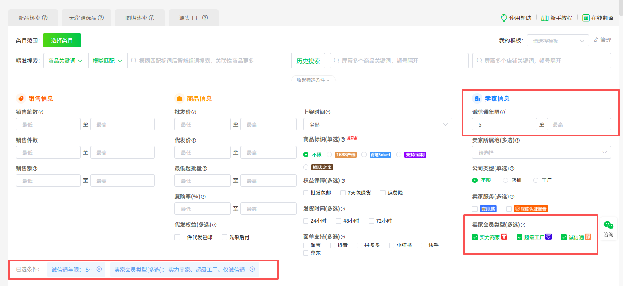Click the green 选择类目 button
This screenshot has width=623, height=286.
(x=62, y=40)
